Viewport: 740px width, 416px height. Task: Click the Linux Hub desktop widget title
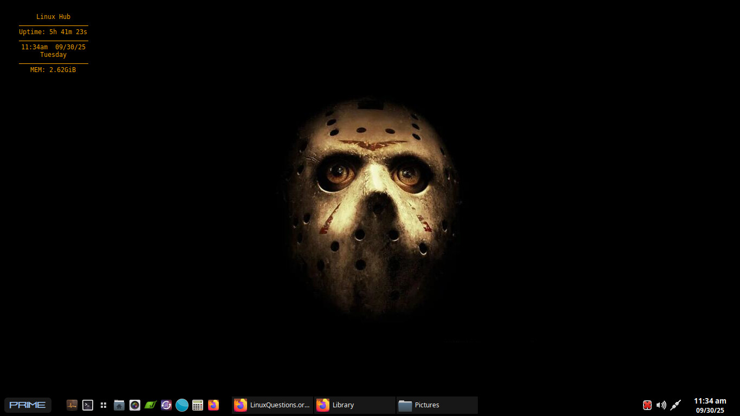click(x=53, y=17)
